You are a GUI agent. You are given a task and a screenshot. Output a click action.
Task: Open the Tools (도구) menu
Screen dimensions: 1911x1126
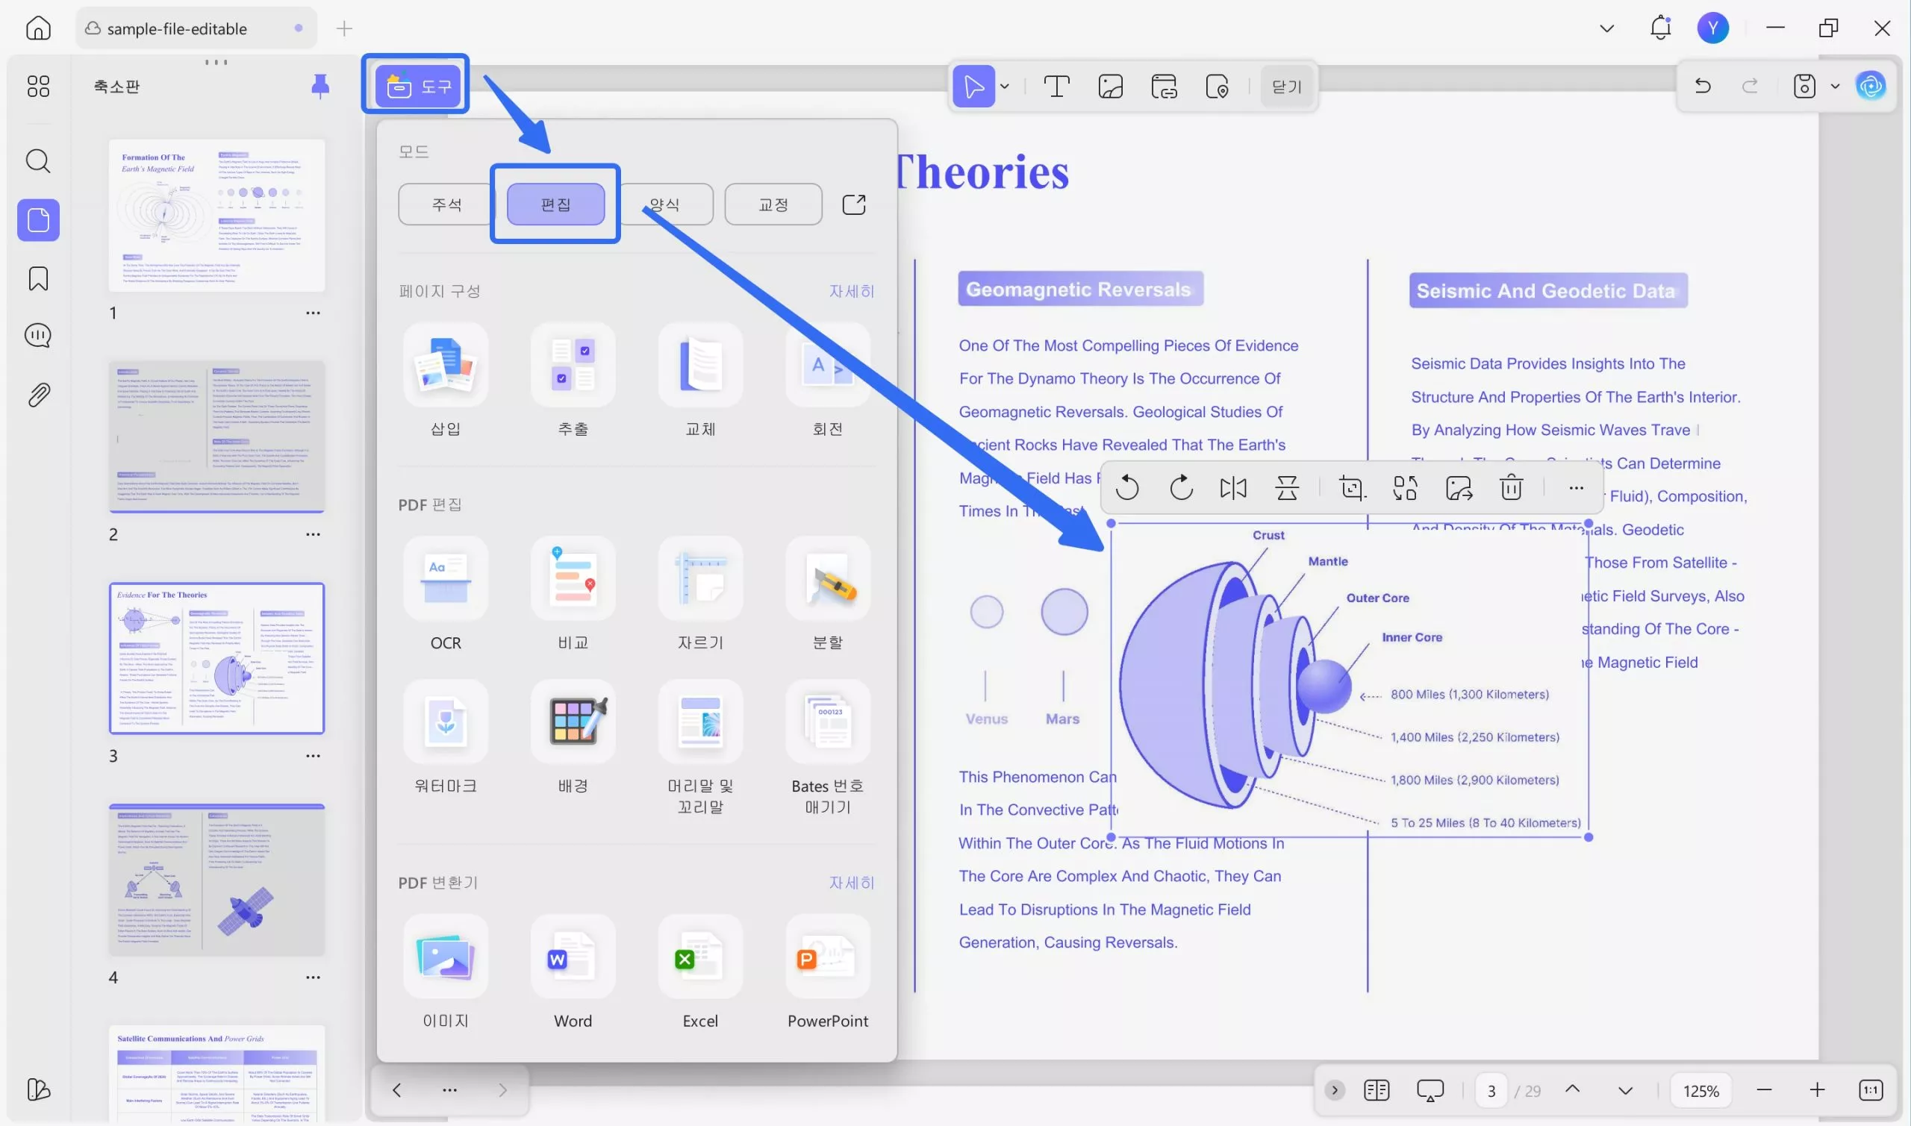click(x=417, y=87)
